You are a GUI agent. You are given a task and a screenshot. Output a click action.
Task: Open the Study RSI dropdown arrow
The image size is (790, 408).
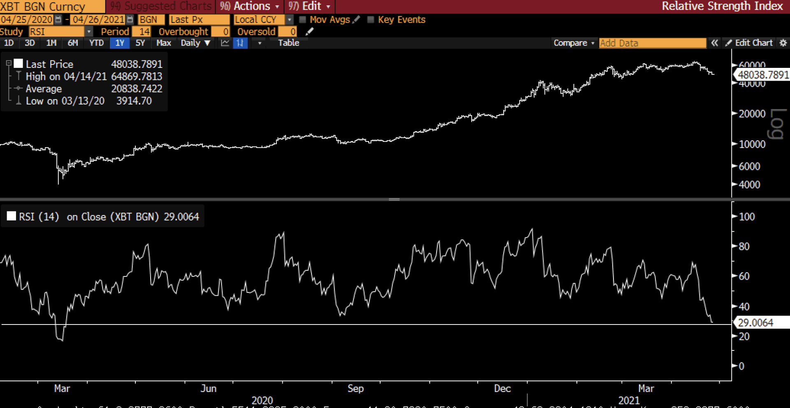tap(89, 32)
